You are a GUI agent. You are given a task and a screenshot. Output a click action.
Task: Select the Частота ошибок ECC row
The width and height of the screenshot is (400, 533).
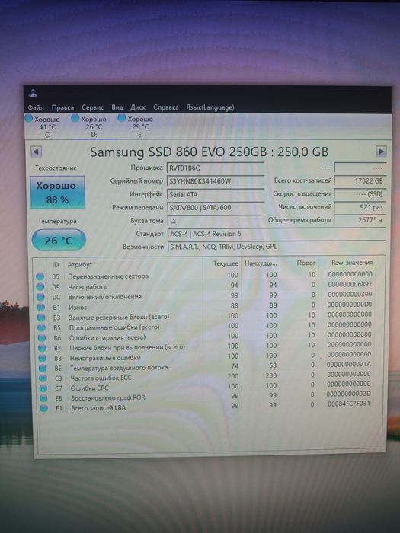[x=205, y=376]
